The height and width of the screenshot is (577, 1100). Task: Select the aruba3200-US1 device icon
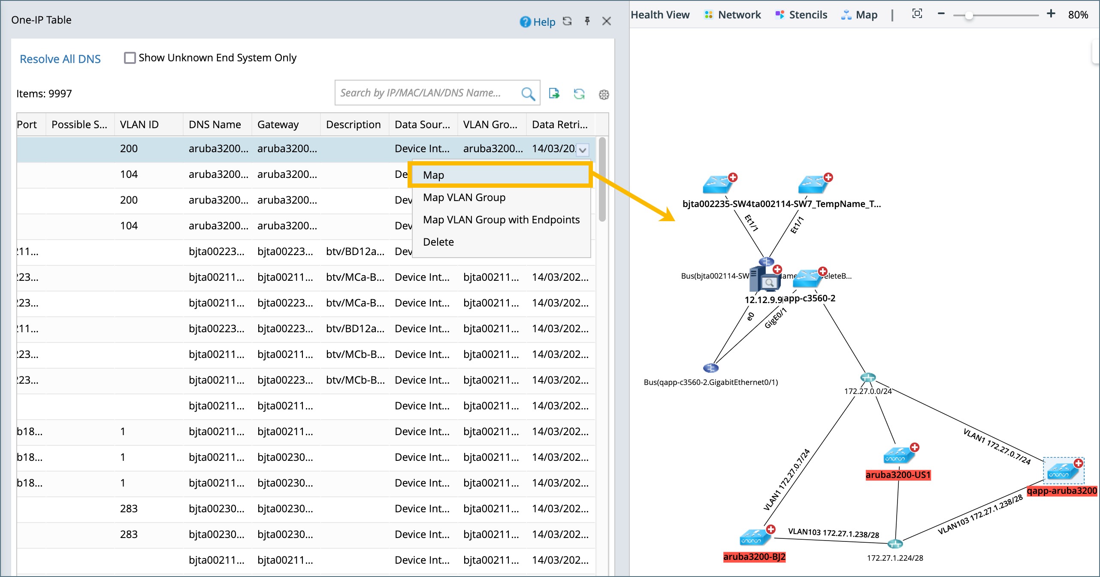point(898,456)
